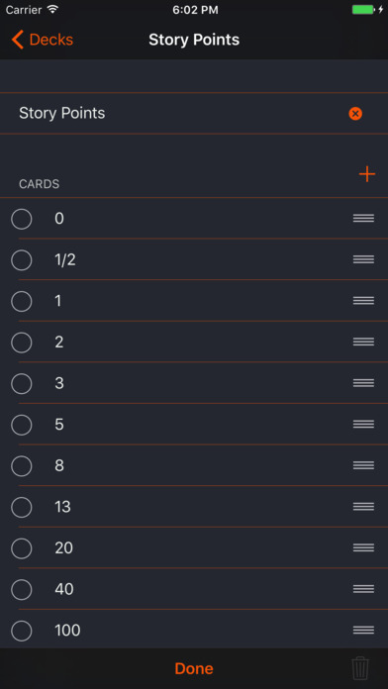
Task: Select the circle beside card 8
Action: coord(22,466)
